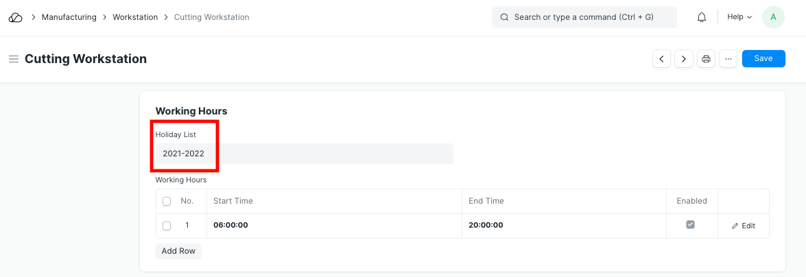Viewport: 806px width, 277px height.
Task: Edit the first working hours row
Action: (744, 226)
